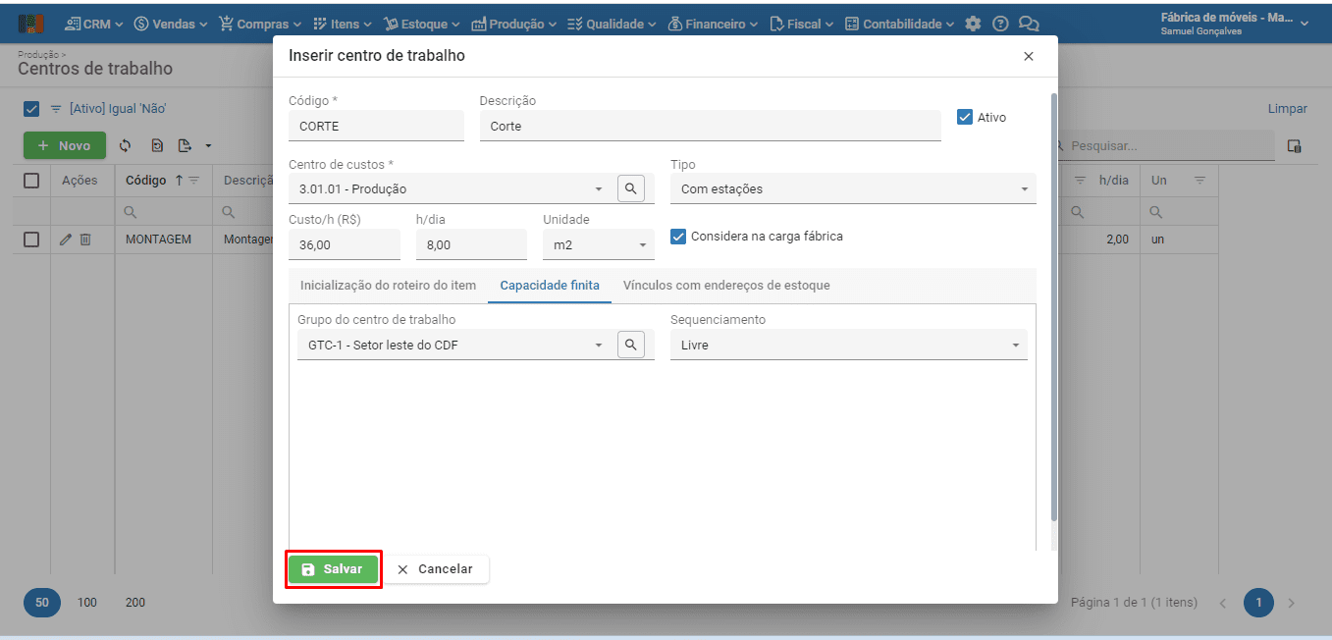Screen dimensions: 1332x640
Task: Toggle the select-all header checkbox
Action: point(31,181)
